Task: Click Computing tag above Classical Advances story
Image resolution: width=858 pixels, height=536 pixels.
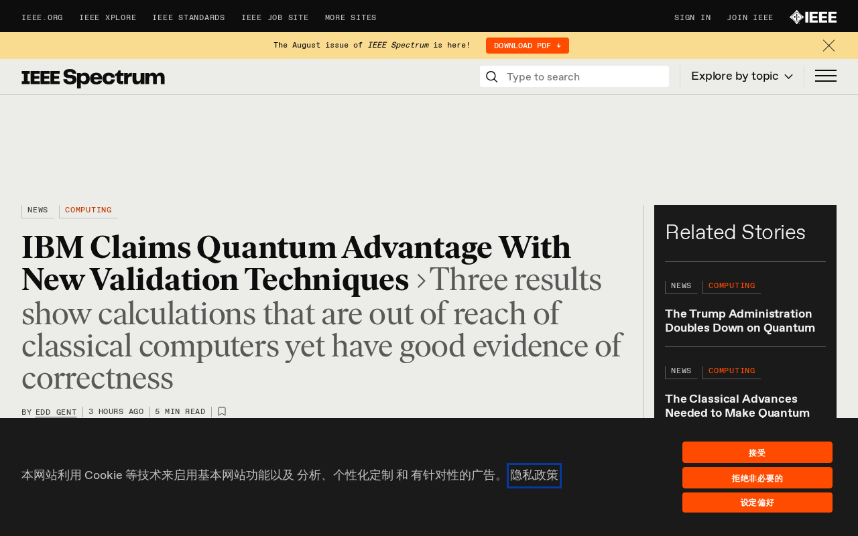Action: [732, 371]
